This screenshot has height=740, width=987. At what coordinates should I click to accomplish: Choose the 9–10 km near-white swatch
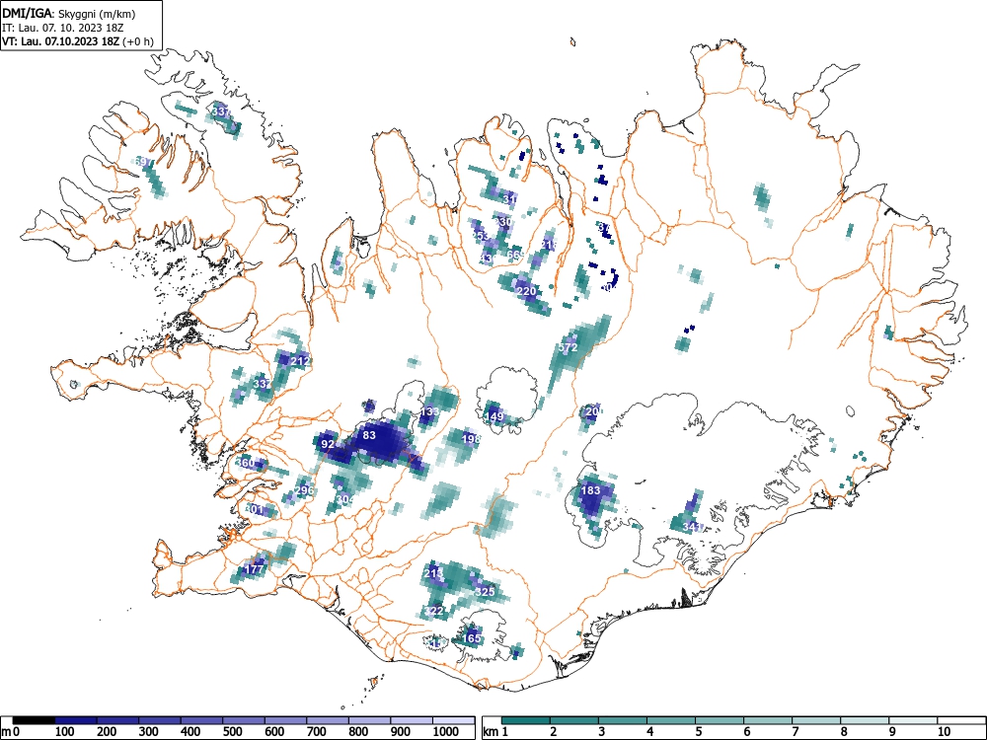(x=913, y=720)
